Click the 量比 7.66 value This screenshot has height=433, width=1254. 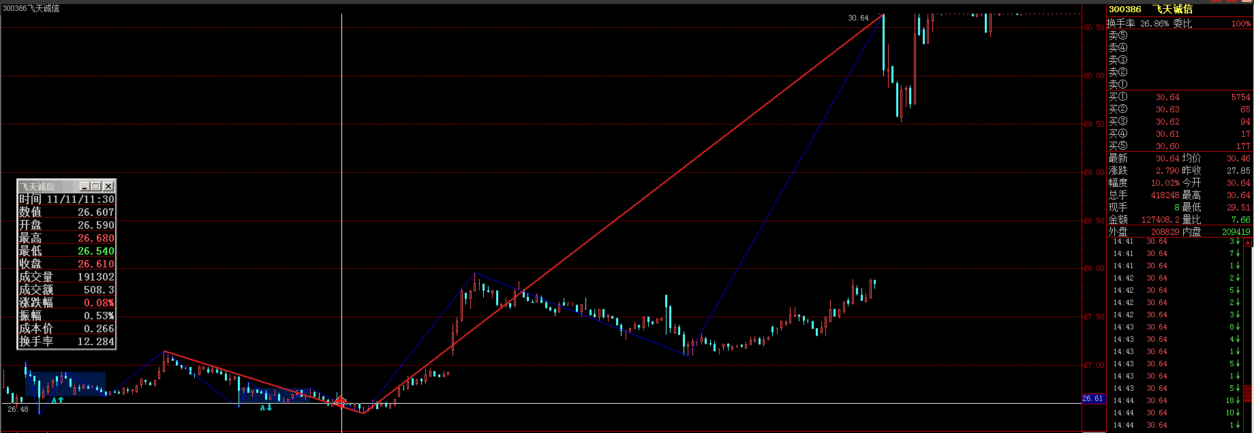pyautogui.click(x=1241, y=220)
